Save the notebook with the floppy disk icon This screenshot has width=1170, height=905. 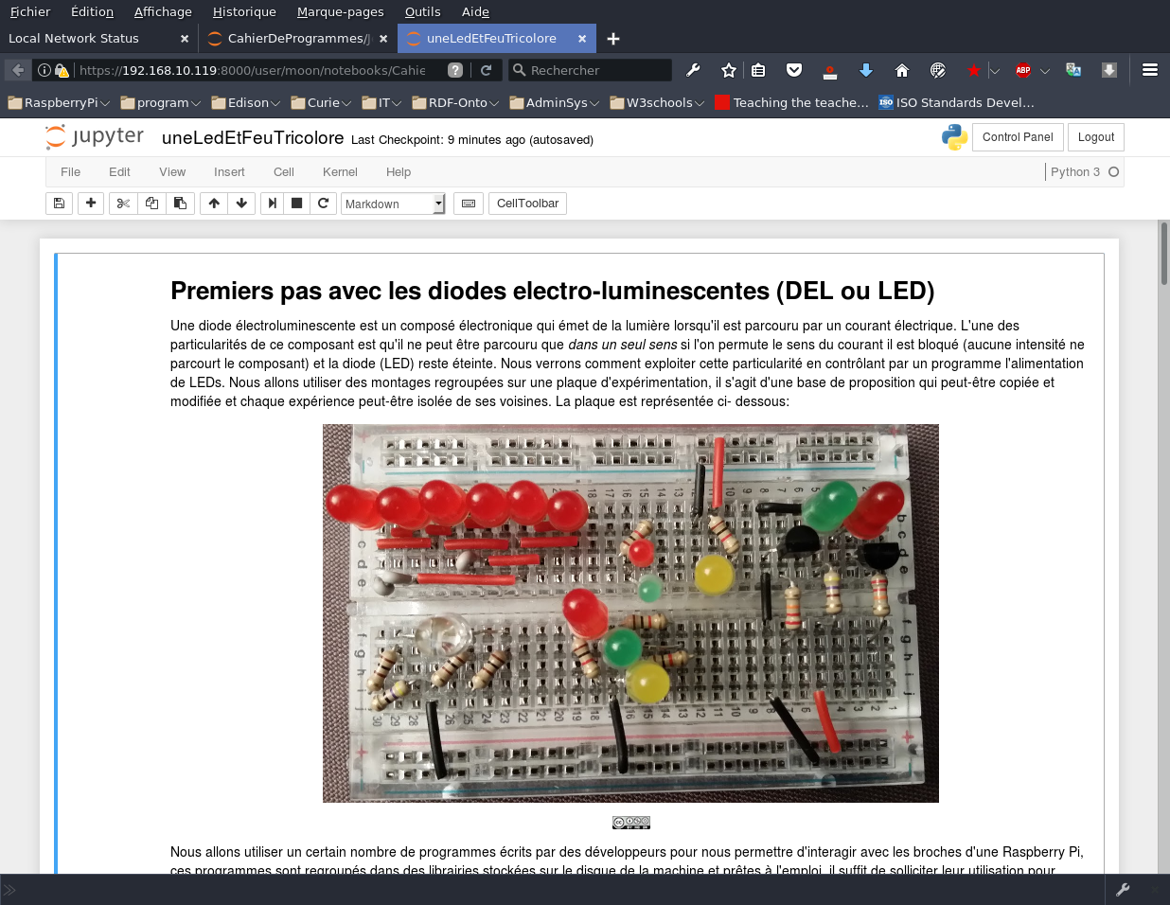(59, 203)
